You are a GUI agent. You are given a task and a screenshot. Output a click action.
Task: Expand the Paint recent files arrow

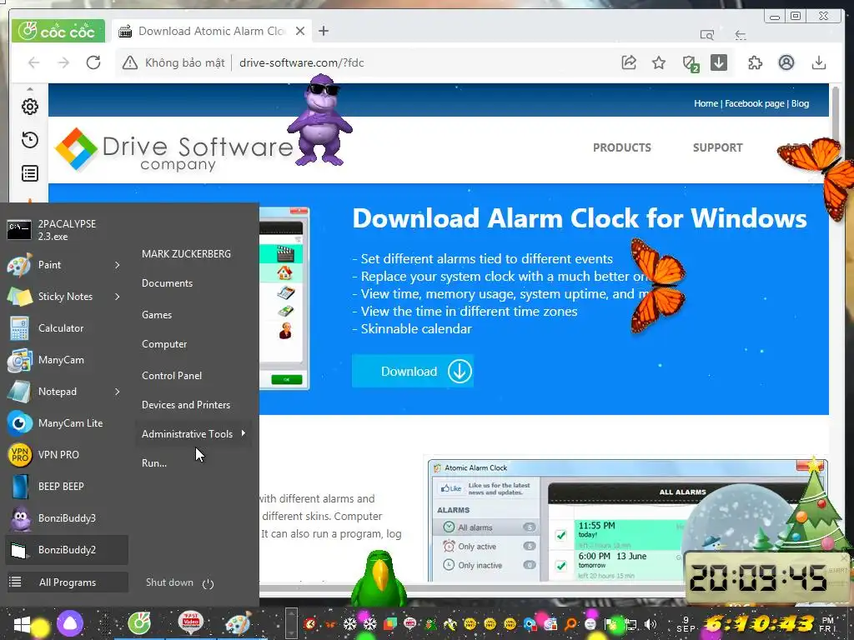117,265
